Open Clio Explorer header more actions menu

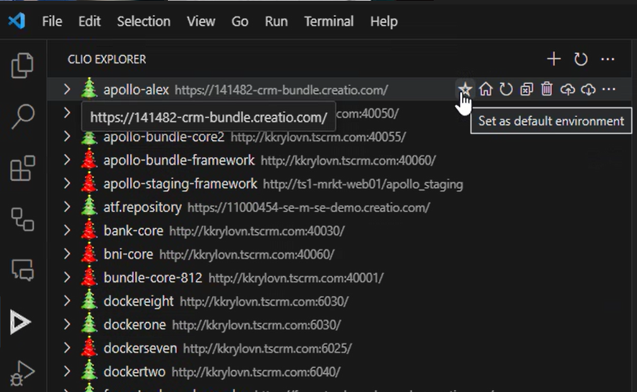(608, 59)
